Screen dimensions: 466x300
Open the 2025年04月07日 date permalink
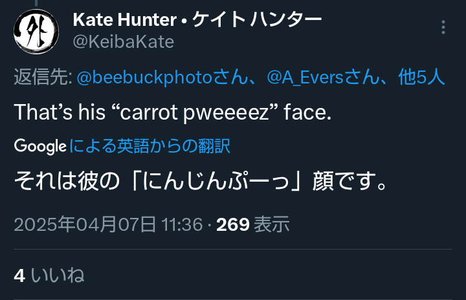[x=85, y=224]
